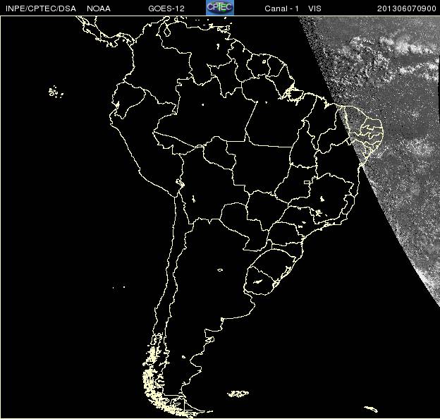Click the VIS channel label
This screenshot has width=440, height=419.
click(x=314, y=8)
